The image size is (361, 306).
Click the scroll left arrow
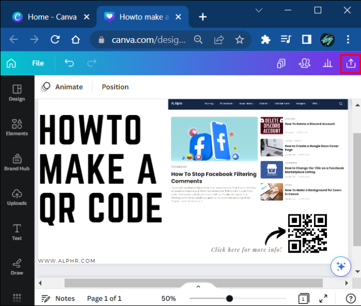click(x=40, y=283)
